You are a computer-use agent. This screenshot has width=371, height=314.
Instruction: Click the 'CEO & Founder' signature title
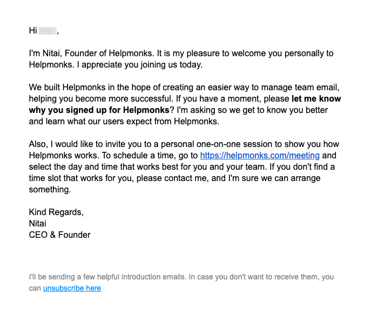[59, 235]
